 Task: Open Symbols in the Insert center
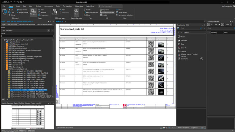pos(184,48)
